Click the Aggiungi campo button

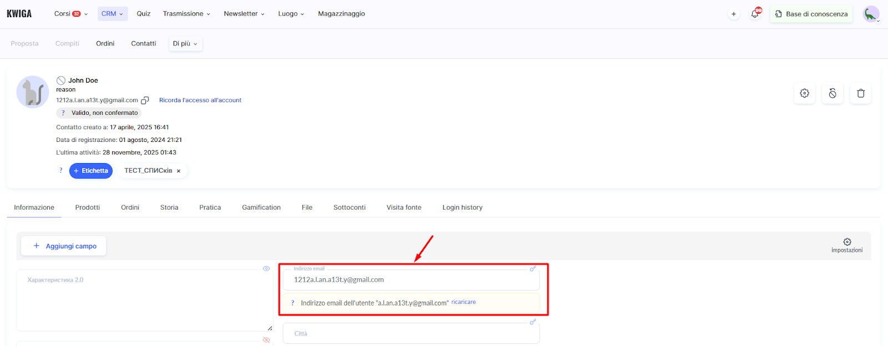[64, 246]
